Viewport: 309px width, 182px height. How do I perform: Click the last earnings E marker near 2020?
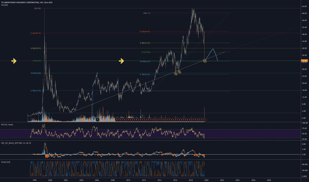point(205,120)
